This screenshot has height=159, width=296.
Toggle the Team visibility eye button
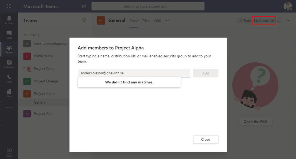coord(245,21)
